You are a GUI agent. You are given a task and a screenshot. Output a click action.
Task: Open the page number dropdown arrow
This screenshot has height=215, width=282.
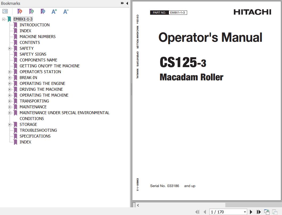coord(245,212)
